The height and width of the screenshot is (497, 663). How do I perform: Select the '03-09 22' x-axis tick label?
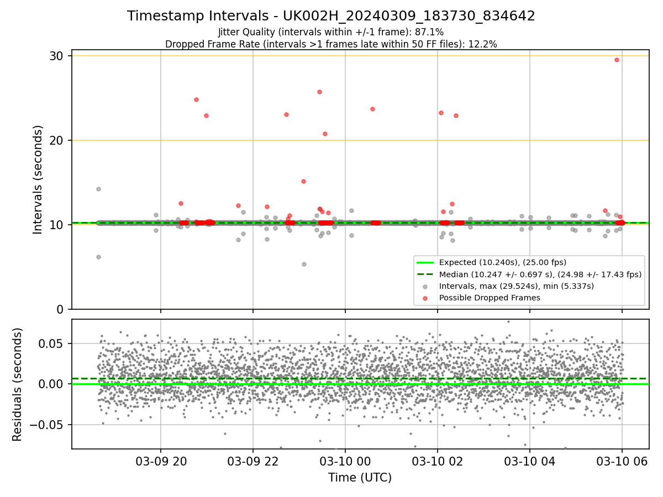click(x=253, y=461)
